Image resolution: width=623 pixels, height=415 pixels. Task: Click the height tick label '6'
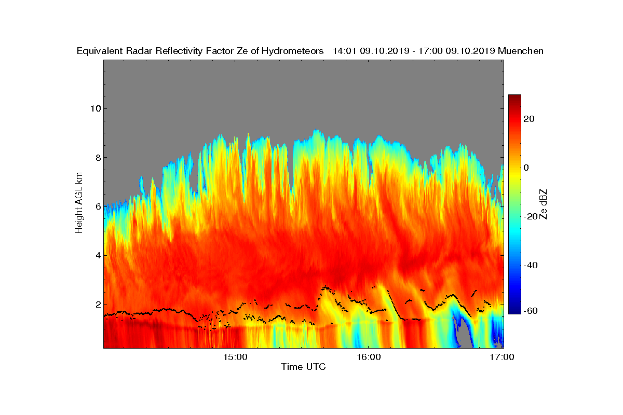pos(98,206)
